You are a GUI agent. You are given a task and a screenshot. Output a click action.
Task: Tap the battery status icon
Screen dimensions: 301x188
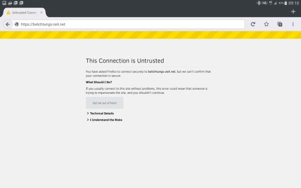pyautogui.click(x=285, y=3)
